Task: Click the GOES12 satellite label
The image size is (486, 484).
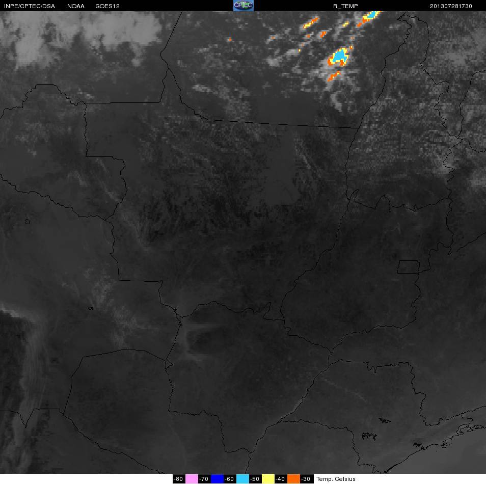Action: pos(107,6)
